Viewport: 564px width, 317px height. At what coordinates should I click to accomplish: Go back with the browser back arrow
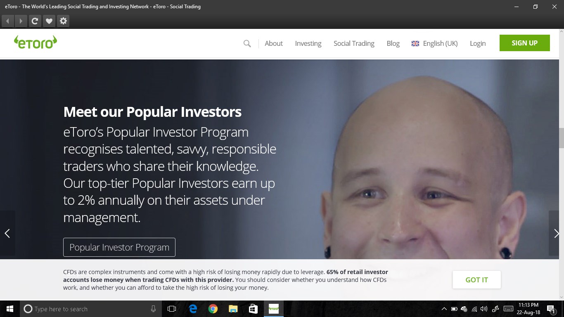(x=8, y=21)
